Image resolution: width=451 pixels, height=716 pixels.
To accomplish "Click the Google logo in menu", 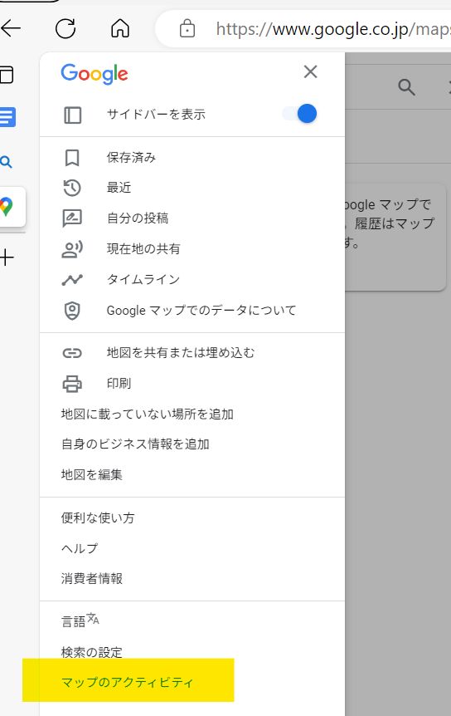I will coord(95,74).
